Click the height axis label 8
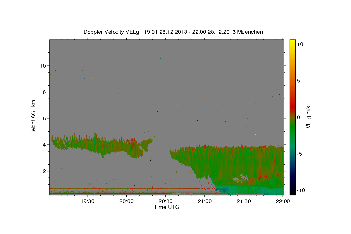 (x=44, y=92)
